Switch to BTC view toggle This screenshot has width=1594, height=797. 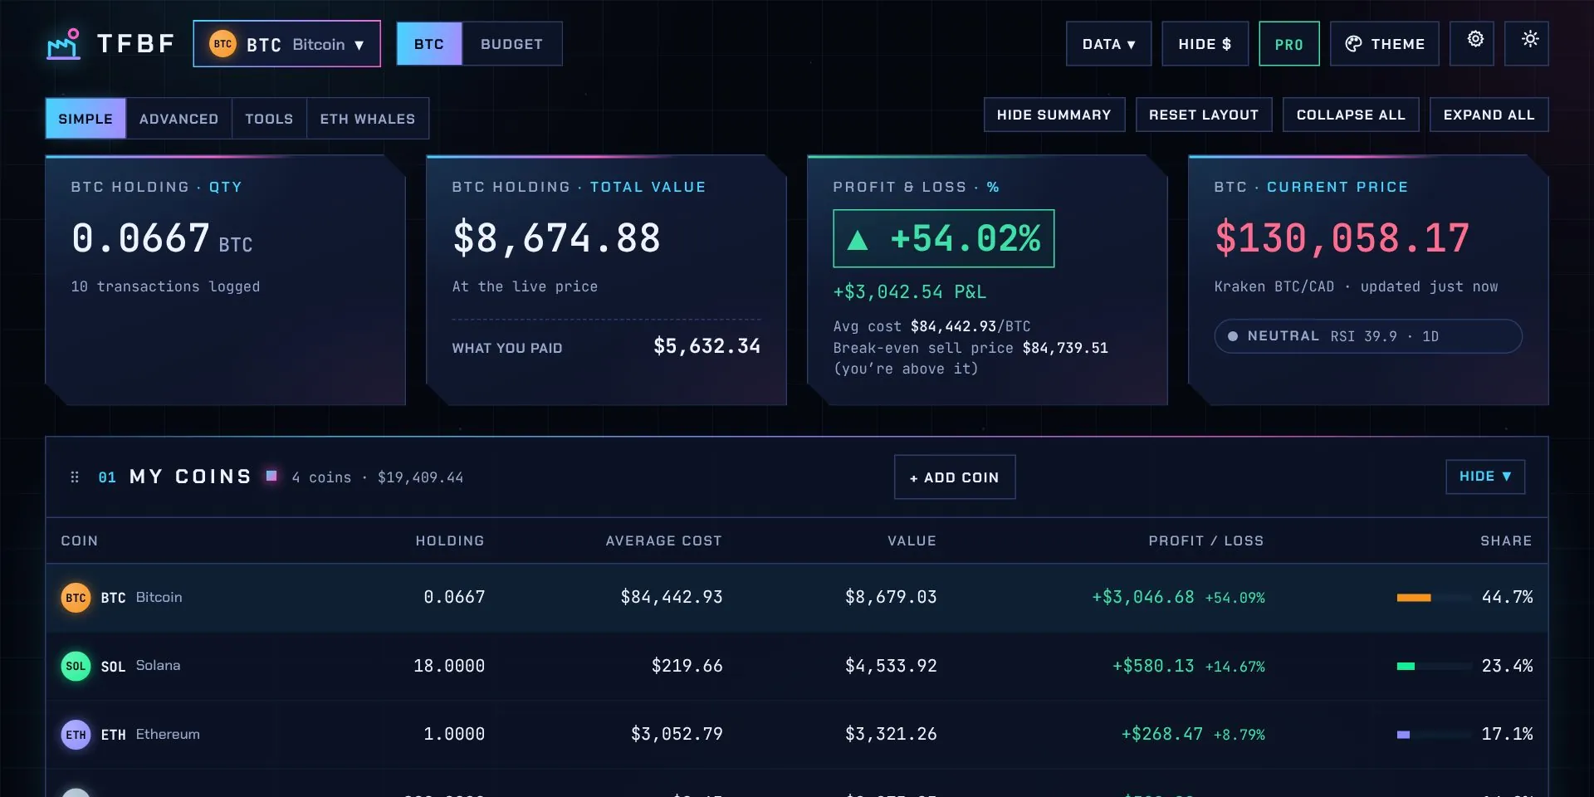(429, 44)
